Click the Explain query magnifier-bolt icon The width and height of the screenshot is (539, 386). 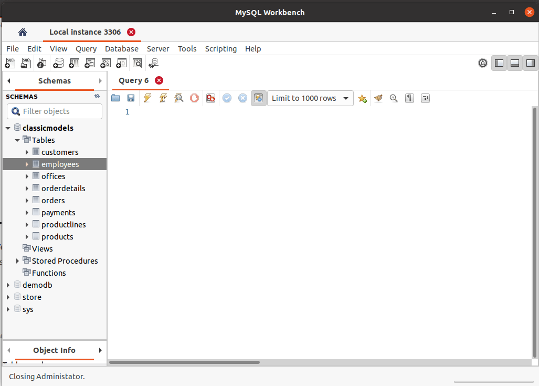179,98
